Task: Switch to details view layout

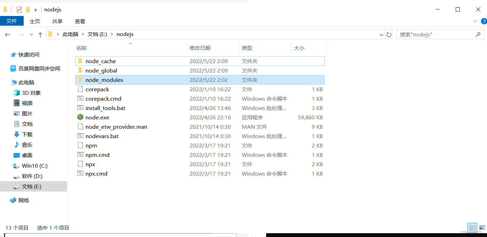Action: click(x=472, y=228)
